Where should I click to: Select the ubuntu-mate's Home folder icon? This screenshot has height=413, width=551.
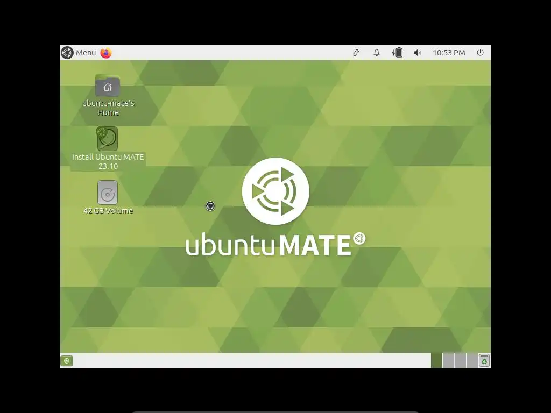tap(108, 86)
